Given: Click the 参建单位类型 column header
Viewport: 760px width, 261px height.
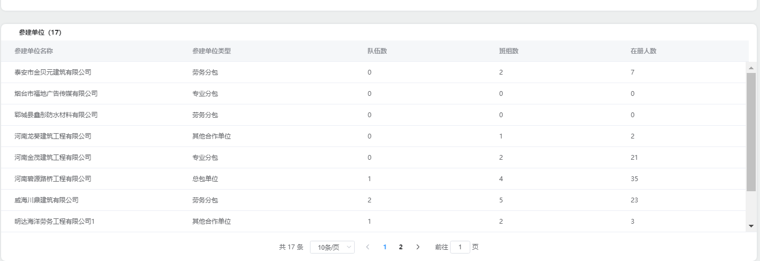Looking at the screenshot, I should tap(211, 51).
